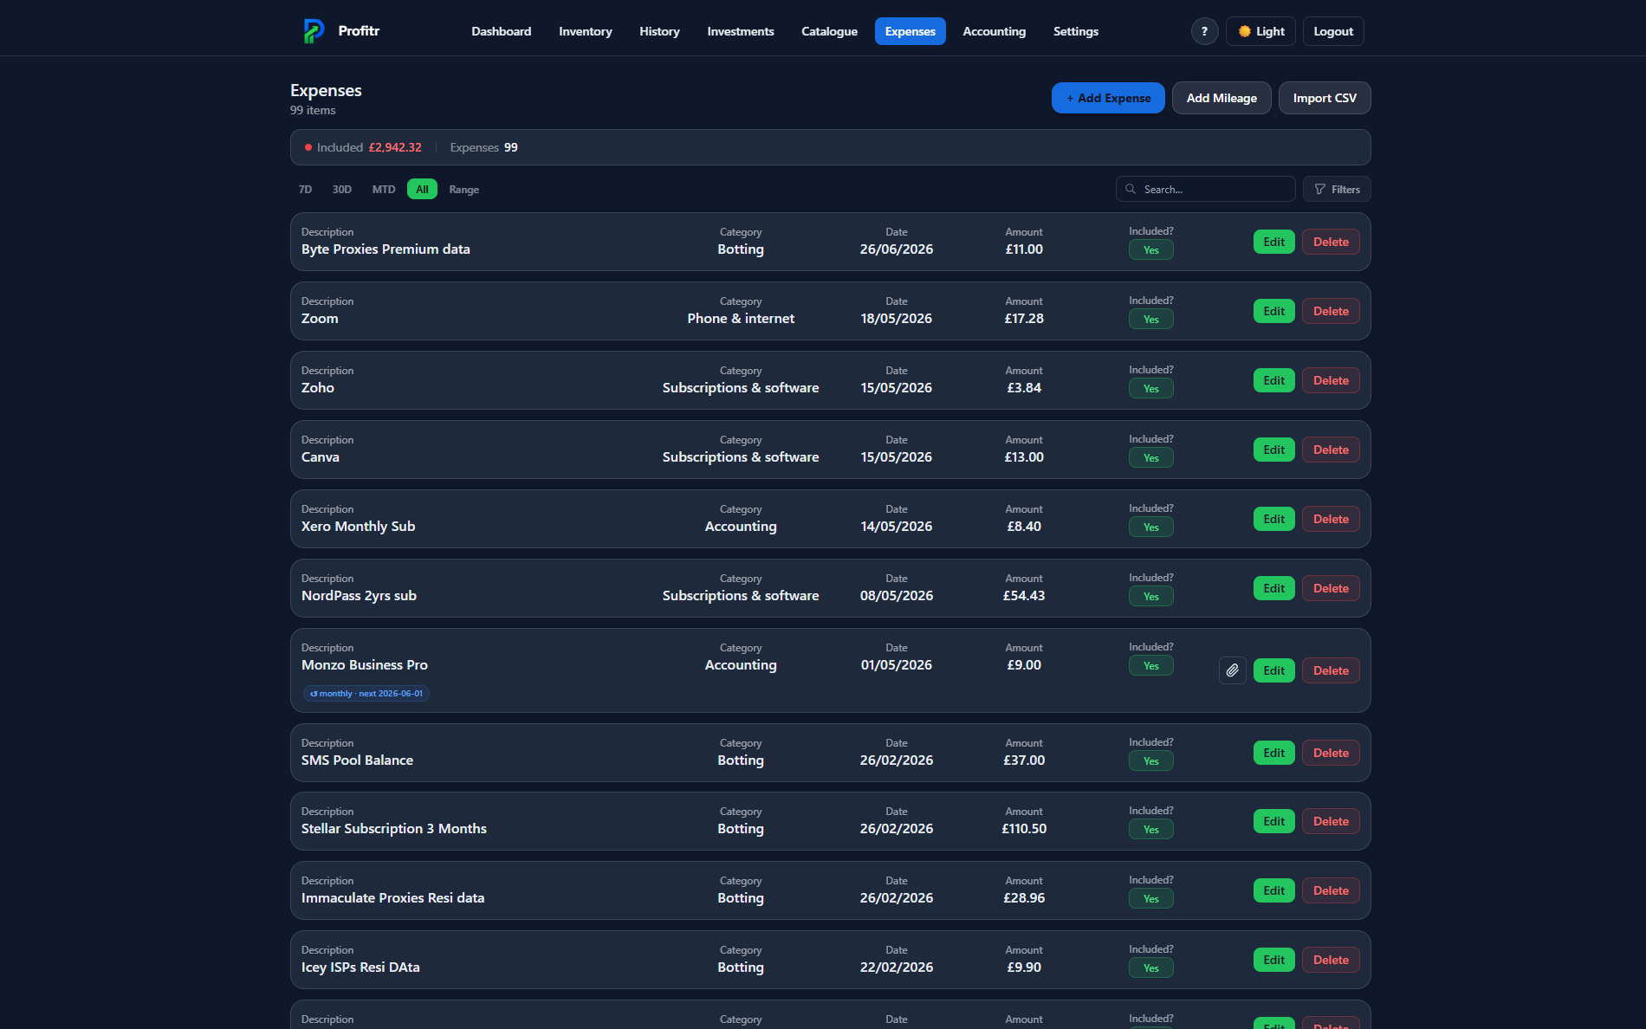Open the Filters panel
This screenshot has height=1029, width=1646.
(1337, 189)
